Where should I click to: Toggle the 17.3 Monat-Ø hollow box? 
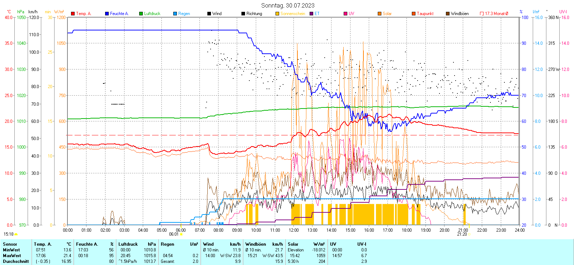point(482,14)
